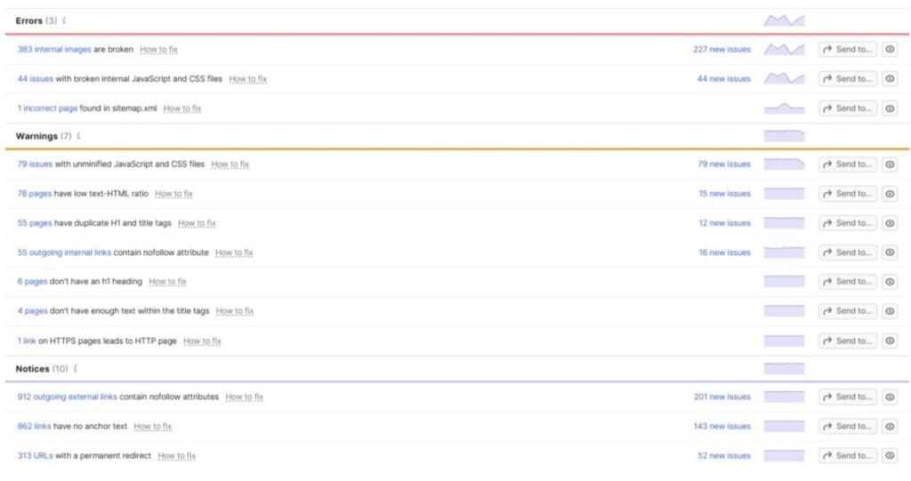Open Send to menu for broken JavaScript and CSS issue
911x481 pixels.
[848, 78]
